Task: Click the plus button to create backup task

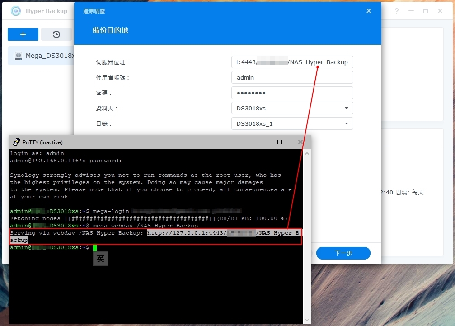Action: click(23, 34)
